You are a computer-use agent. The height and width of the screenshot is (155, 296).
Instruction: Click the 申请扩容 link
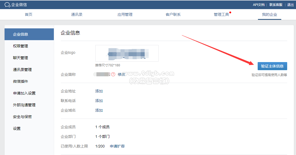tap(117, 146)
